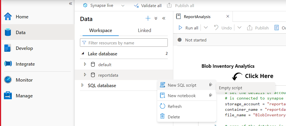Open the Synapse live mode dropdown
Image resolution: width=286 pixels, height=126 pixels.
coord(123,6)
